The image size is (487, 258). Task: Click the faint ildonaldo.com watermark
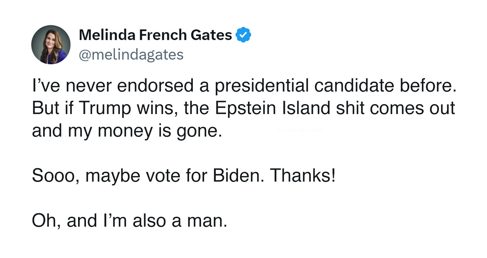298,131
